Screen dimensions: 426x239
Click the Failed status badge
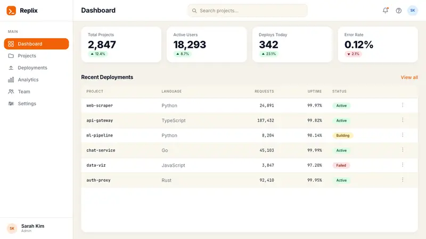pos(341,165)
